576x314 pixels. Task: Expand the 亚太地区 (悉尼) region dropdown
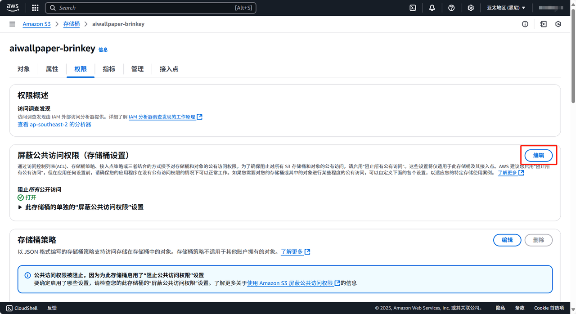[506, 8]
